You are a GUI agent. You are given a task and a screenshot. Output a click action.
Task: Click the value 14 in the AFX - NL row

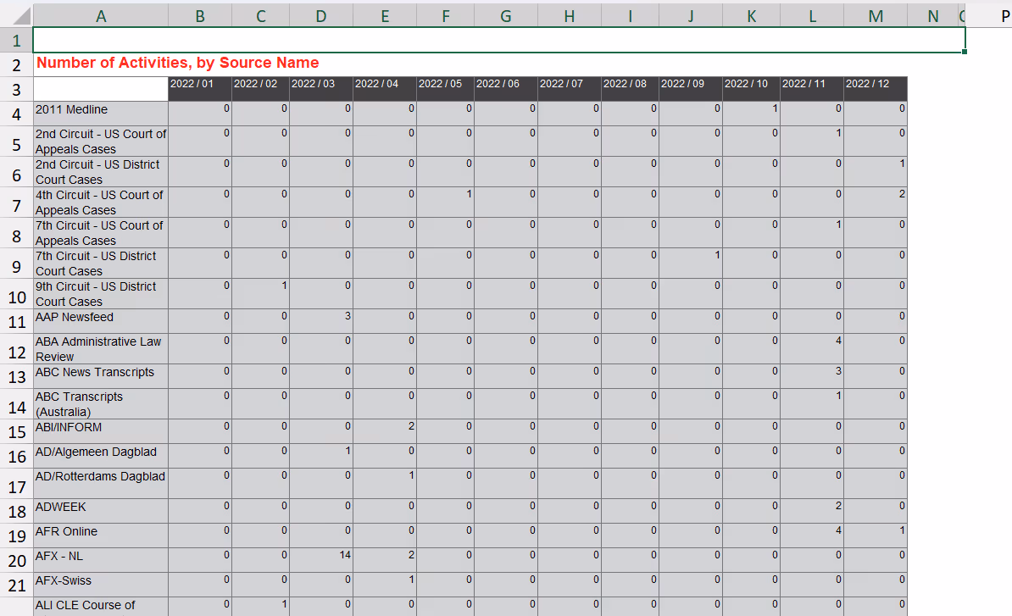[321, 561]
